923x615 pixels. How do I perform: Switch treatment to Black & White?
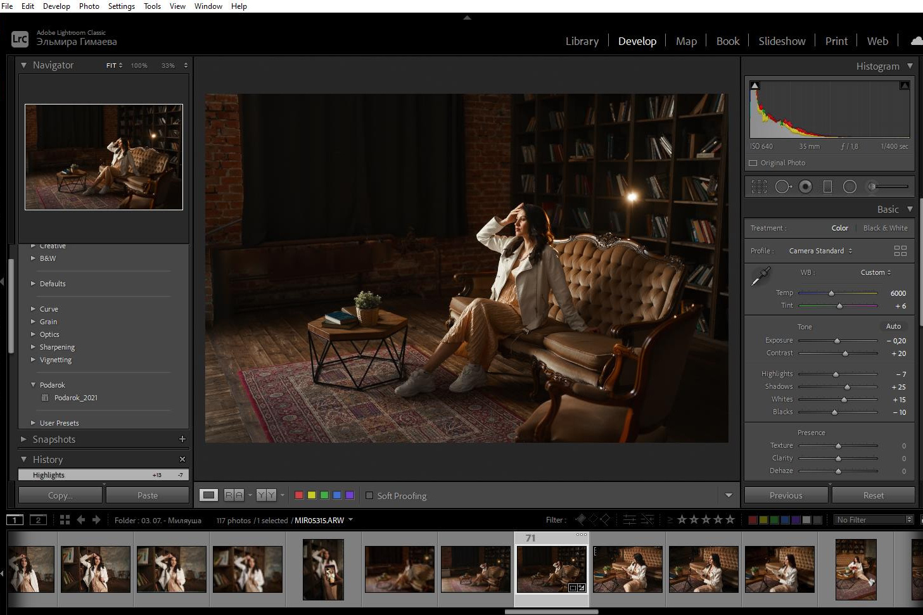(x=885, y=228)
